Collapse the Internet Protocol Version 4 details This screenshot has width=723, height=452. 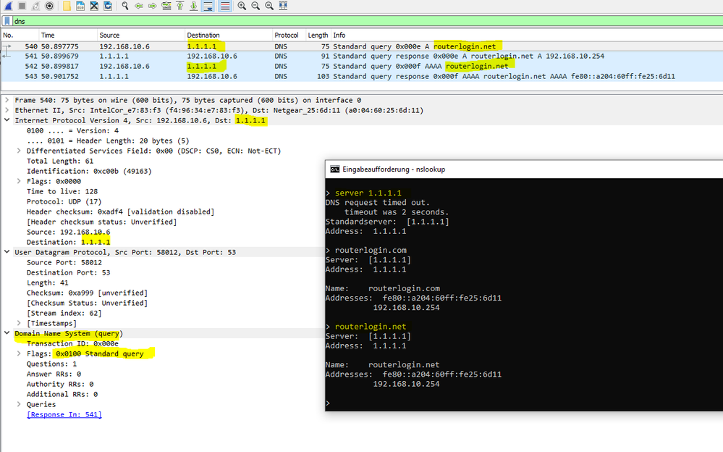click(6, 120)
